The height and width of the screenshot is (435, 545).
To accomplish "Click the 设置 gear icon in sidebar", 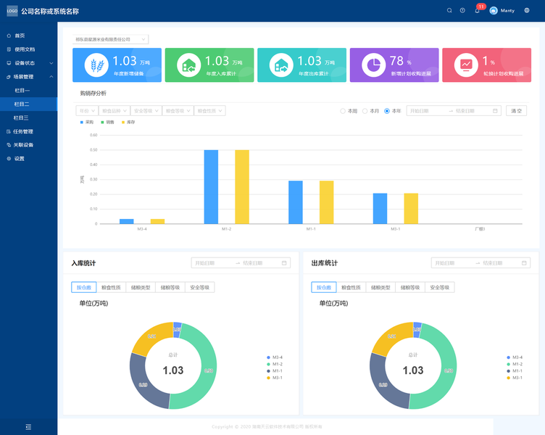I will [x=9, y=159].
